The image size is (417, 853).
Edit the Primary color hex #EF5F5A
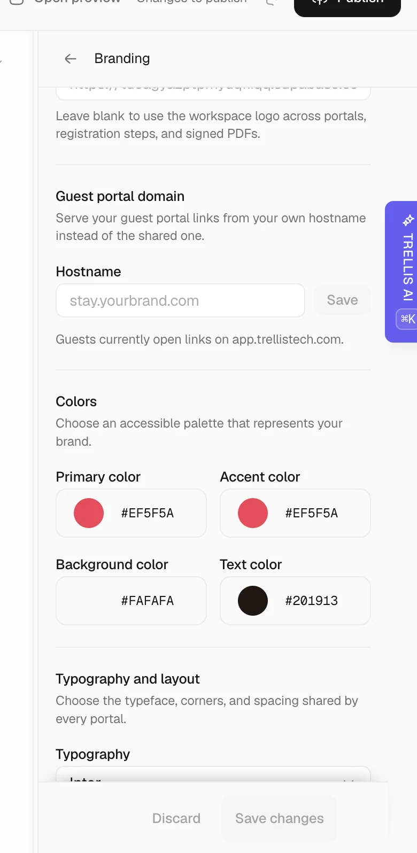tap(148, 513)
